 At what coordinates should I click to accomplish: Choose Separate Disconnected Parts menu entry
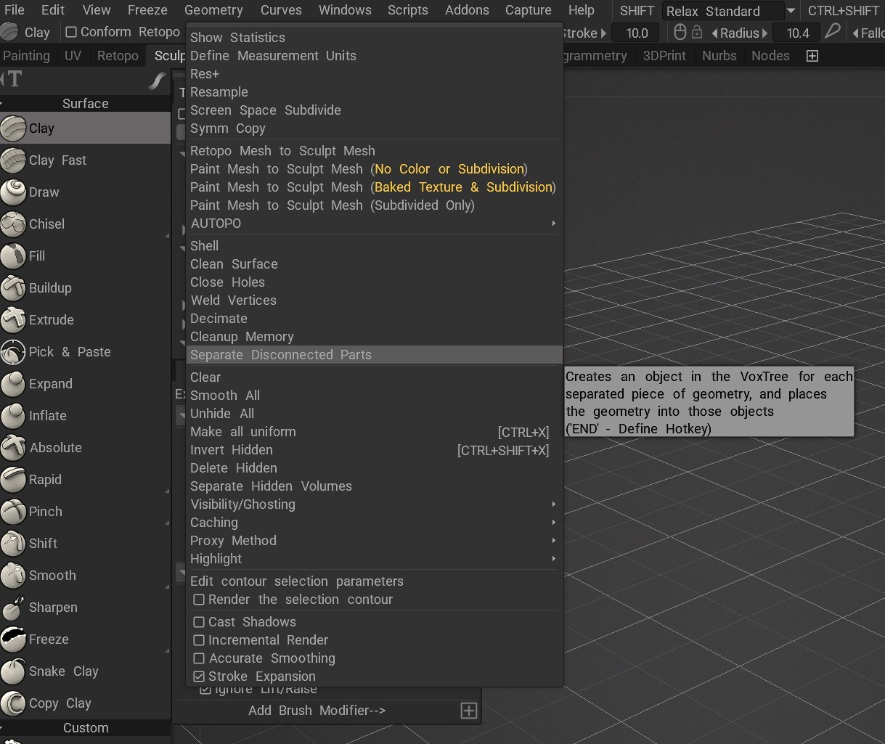click(374, 355)
